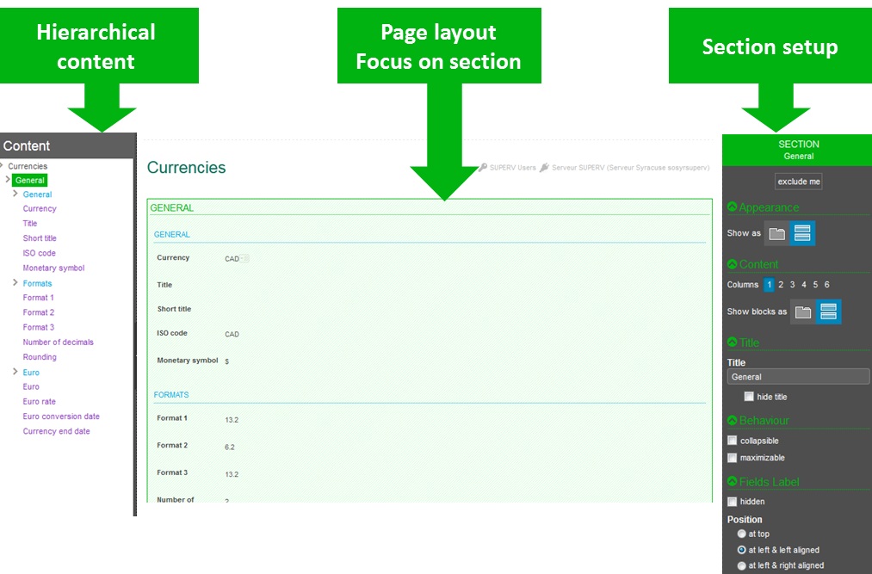The image size is (872, 574).
Task: Collapse the Behaviour panel header
Action: point(733,421)
